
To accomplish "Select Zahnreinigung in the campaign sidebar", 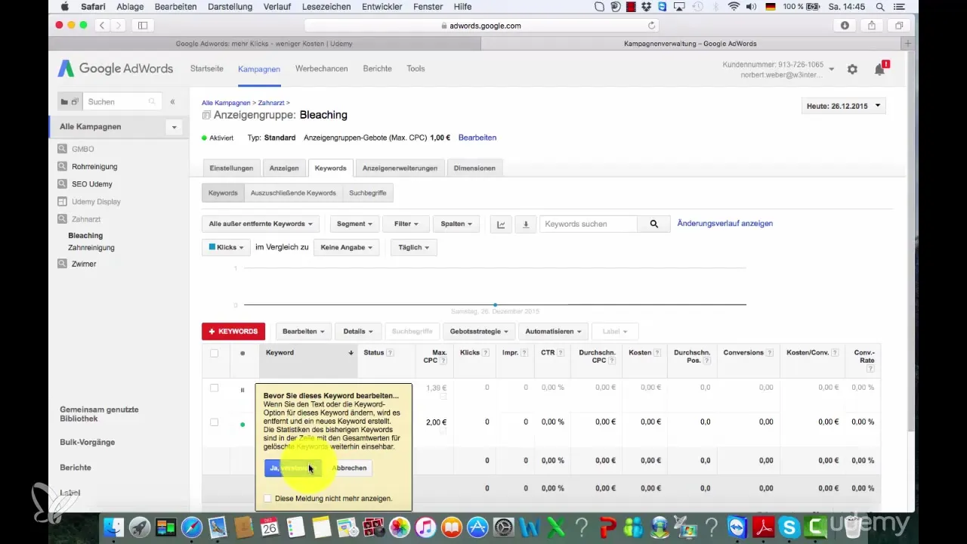I will pyautogui.click(x=91, y=247).
